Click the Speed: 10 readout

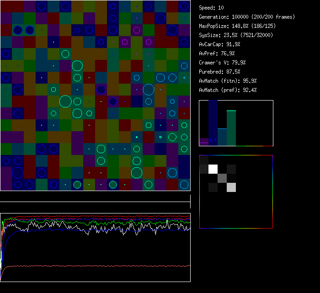pos(212,8)
